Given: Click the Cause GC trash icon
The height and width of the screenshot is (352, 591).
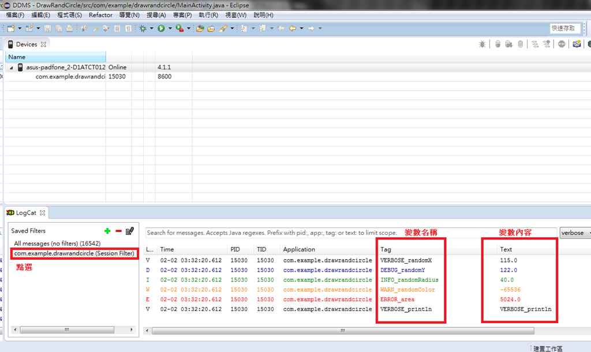Looking at the screenshot, I should (521, 44).
